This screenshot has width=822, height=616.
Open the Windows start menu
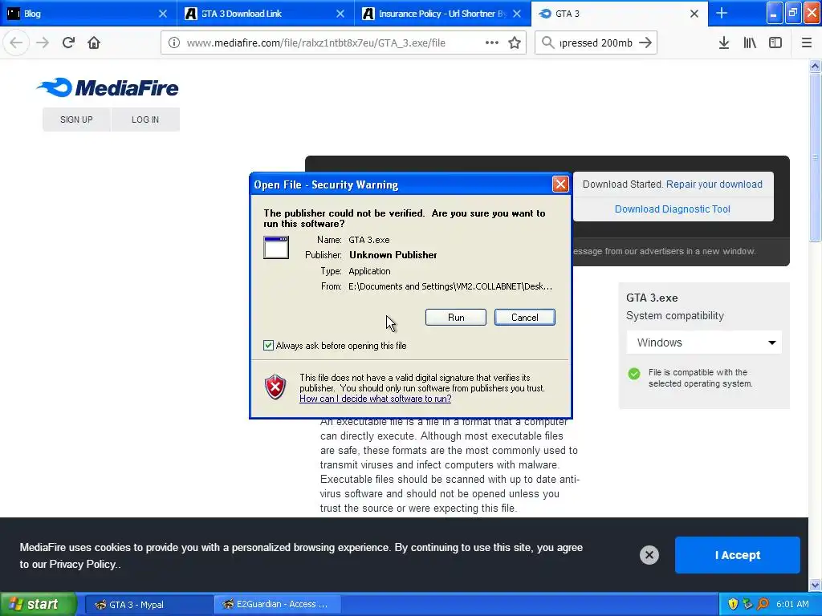(39, 604)
